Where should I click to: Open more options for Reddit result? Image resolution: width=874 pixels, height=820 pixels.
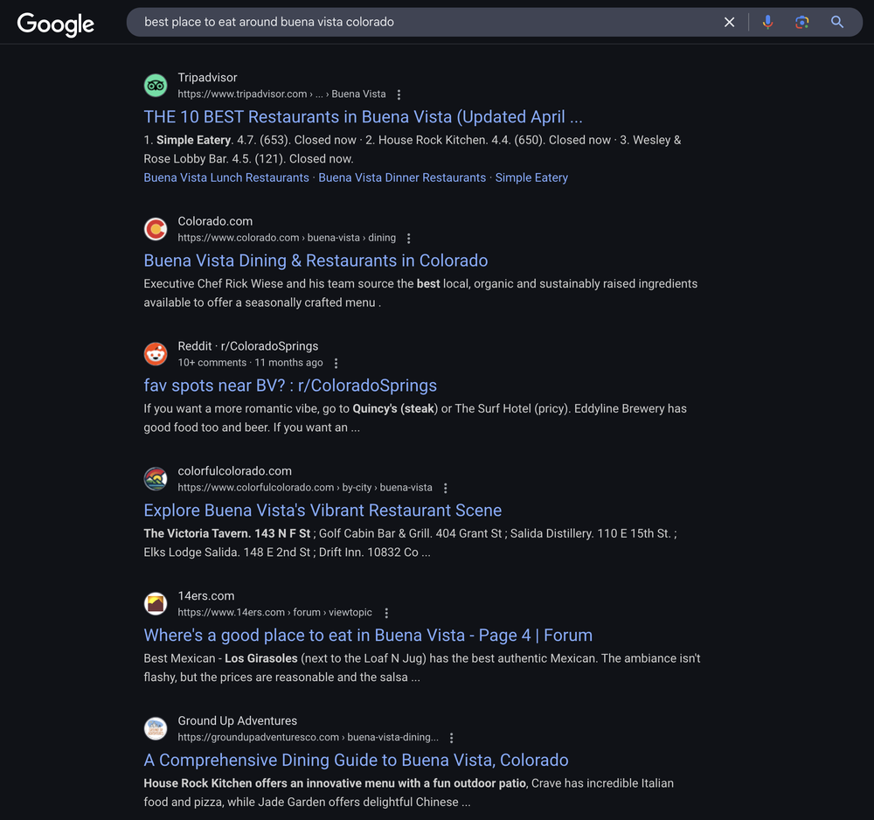[336, 364]
